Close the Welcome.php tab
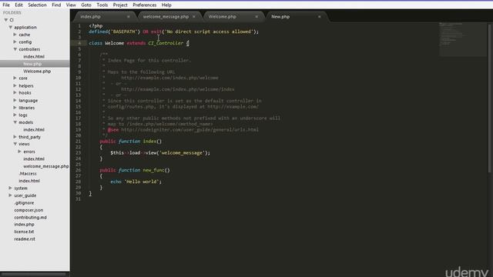Screen dimensions: 493x277 pyautogui.click(x=257, y=17)
